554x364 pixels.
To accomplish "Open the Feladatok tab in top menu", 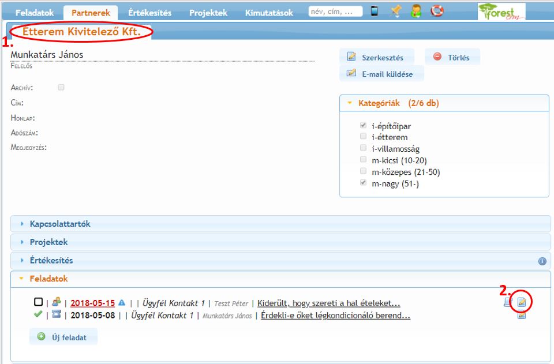I will point(34,13).
